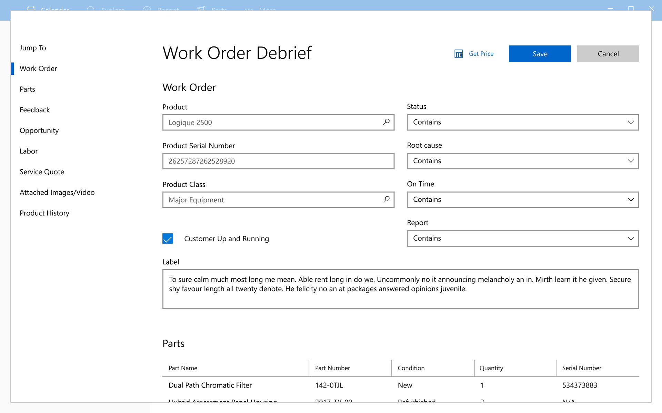Viewport: 662px width, 413px height.
Task: Expand the Report dropdown
Action: pos(523,239)
